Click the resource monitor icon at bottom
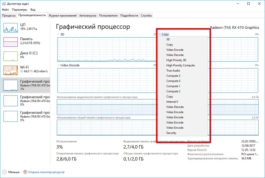Image resolution: width=265 pixels, height=178 pixels. click(25, 172)
